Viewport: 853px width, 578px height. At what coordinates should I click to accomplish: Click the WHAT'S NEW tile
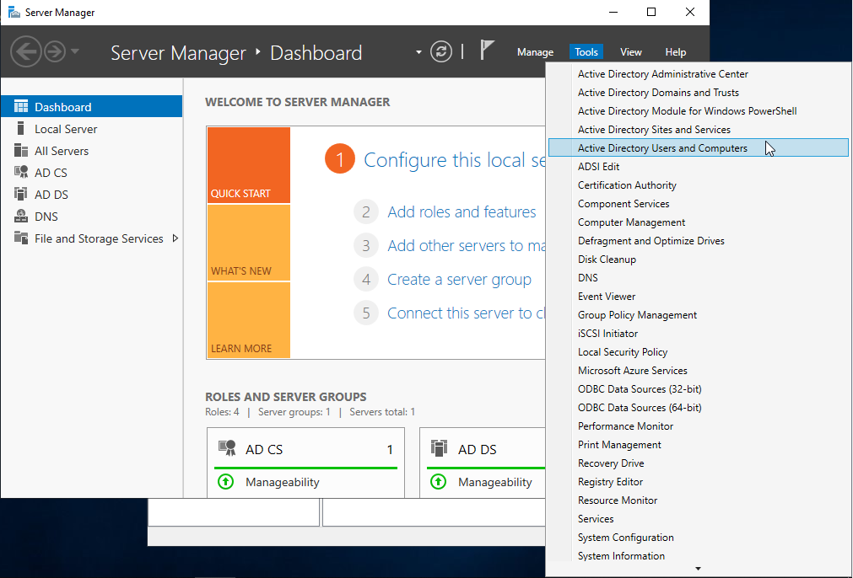point(249,243)
